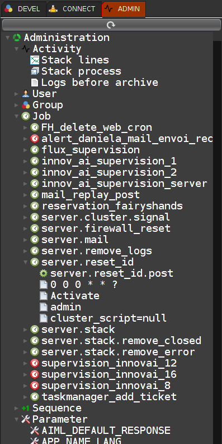
Task: Click the vertical scrollbar on the right
Action: pos(217,242)
